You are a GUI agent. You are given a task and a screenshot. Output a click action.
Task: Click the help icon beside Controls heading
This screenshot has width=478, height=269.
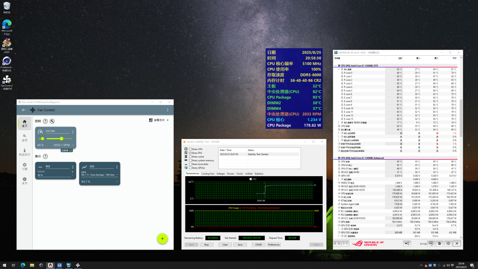pyautogui.click(x=46, y=121)
